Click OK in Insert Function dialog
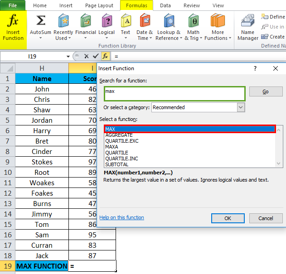 coord(228,218)
